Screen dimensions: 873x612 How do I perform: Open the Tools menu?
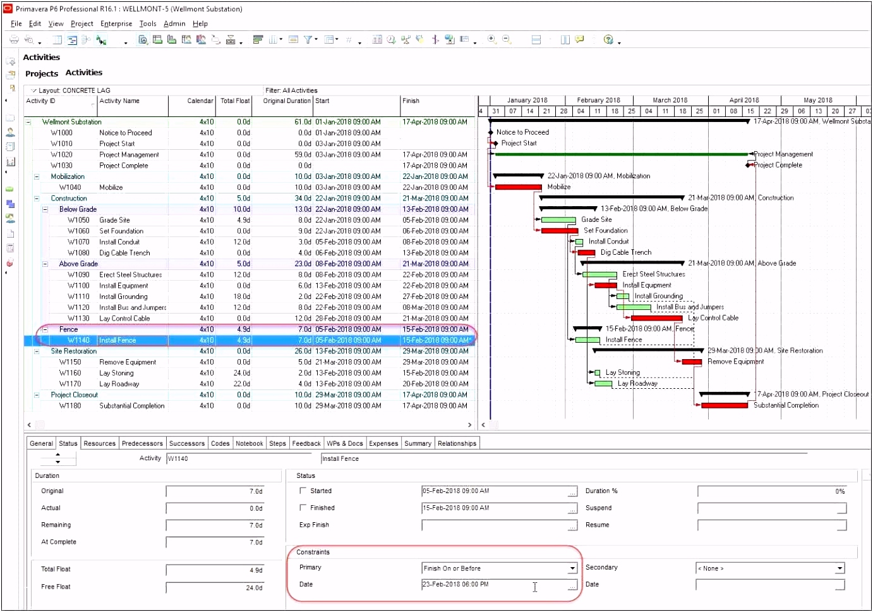148,24
